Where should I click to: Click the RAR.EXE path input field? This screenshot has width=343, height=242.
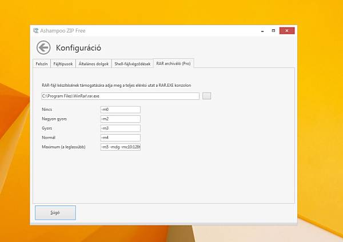pos(120,96)
